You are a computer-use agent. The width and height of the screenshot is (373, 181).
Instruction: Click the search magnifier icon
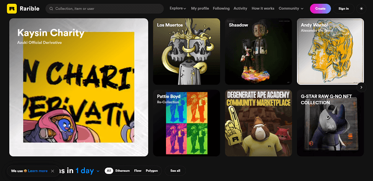pos(51,8)
